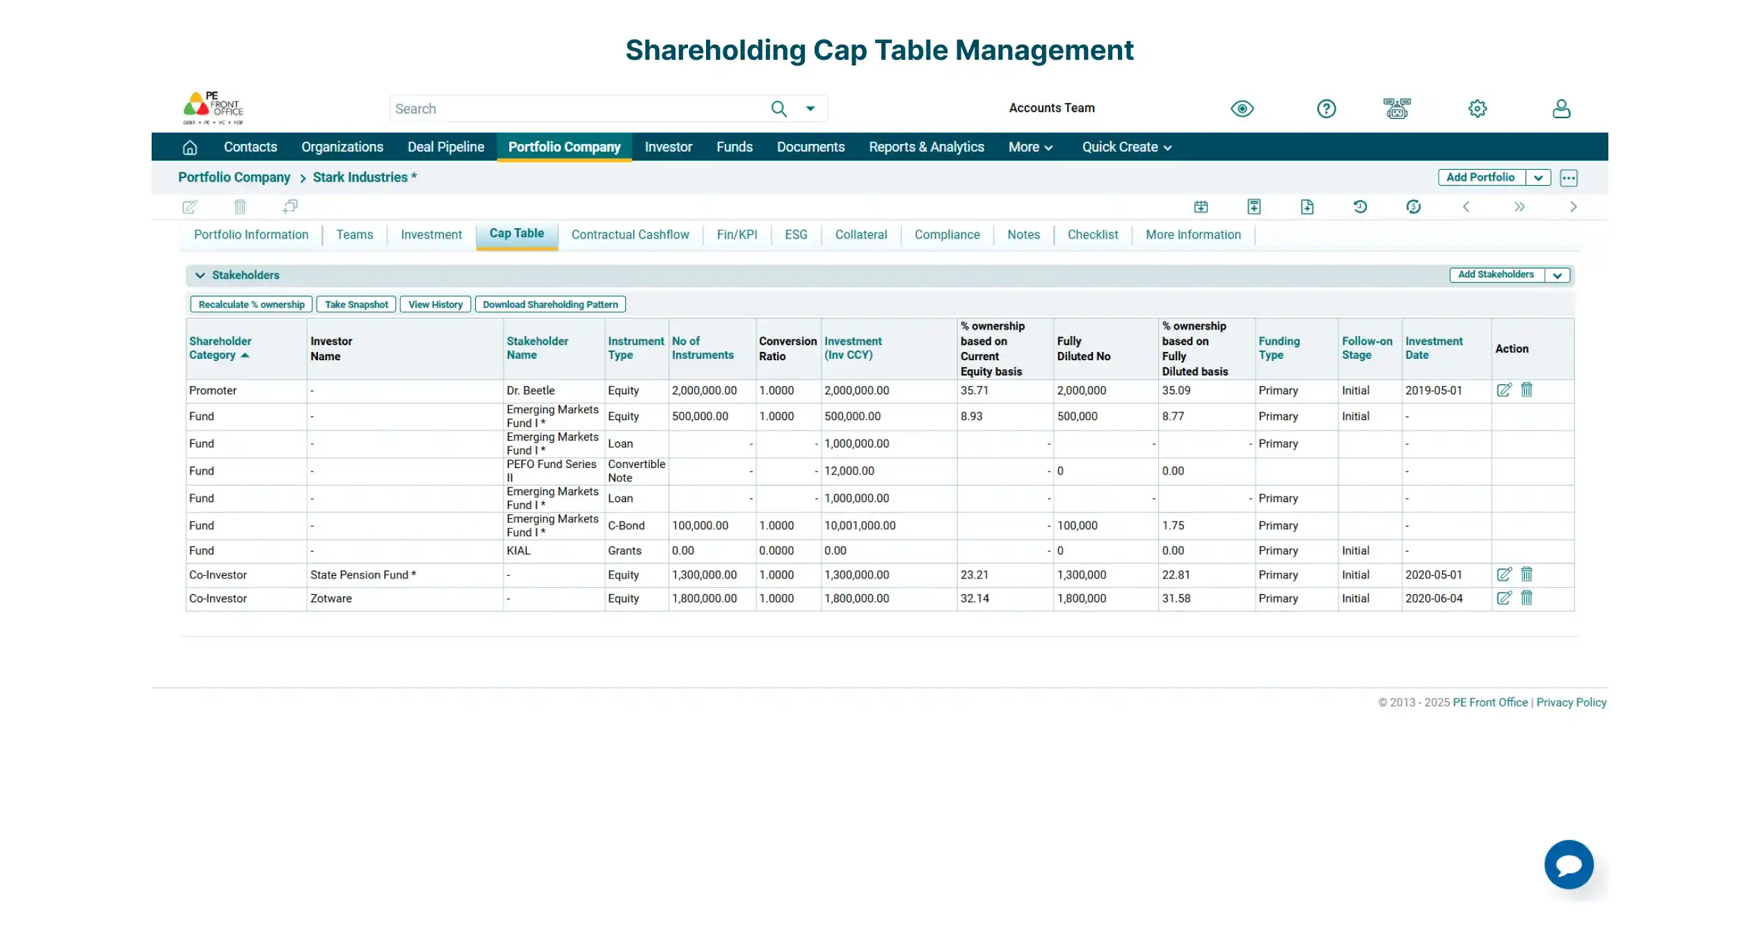Sort by Stakeholder Name column header
This screenshot has width=1760, height=925.
click(537, 348)
